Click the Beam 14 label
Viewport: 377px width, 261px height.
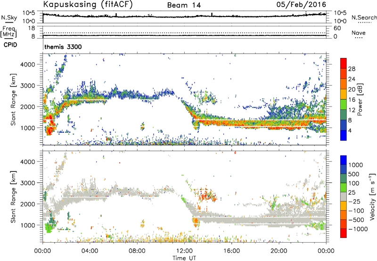click(184, 5)
